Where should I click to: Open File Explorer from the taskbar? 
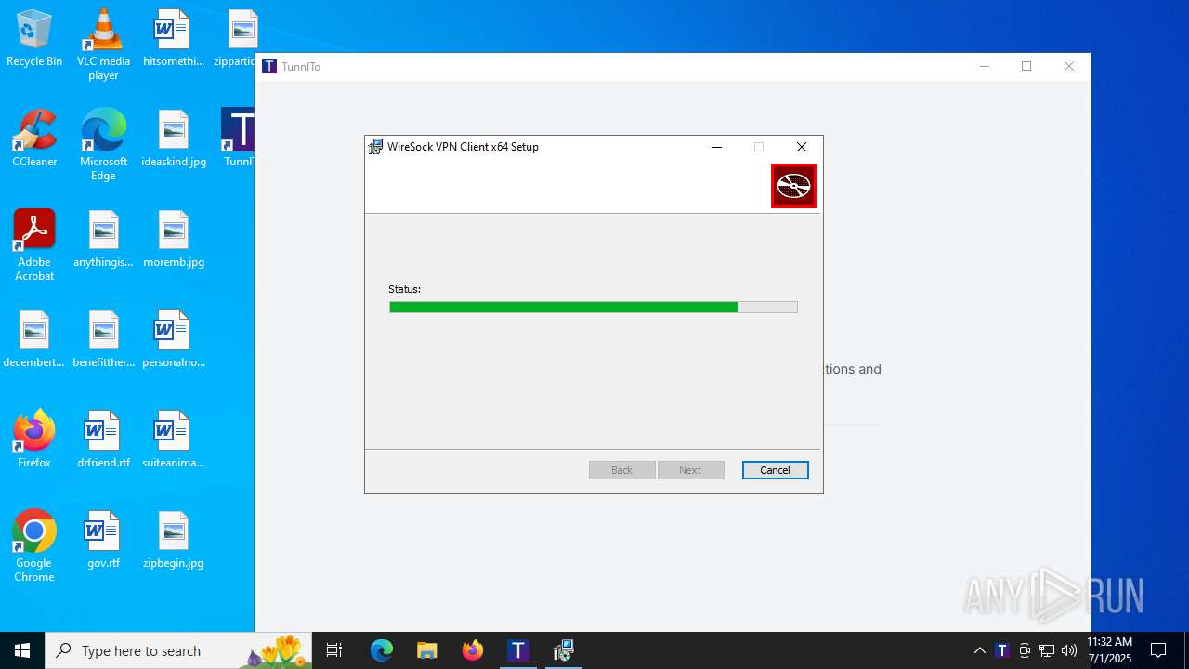[x=427, y=650]
